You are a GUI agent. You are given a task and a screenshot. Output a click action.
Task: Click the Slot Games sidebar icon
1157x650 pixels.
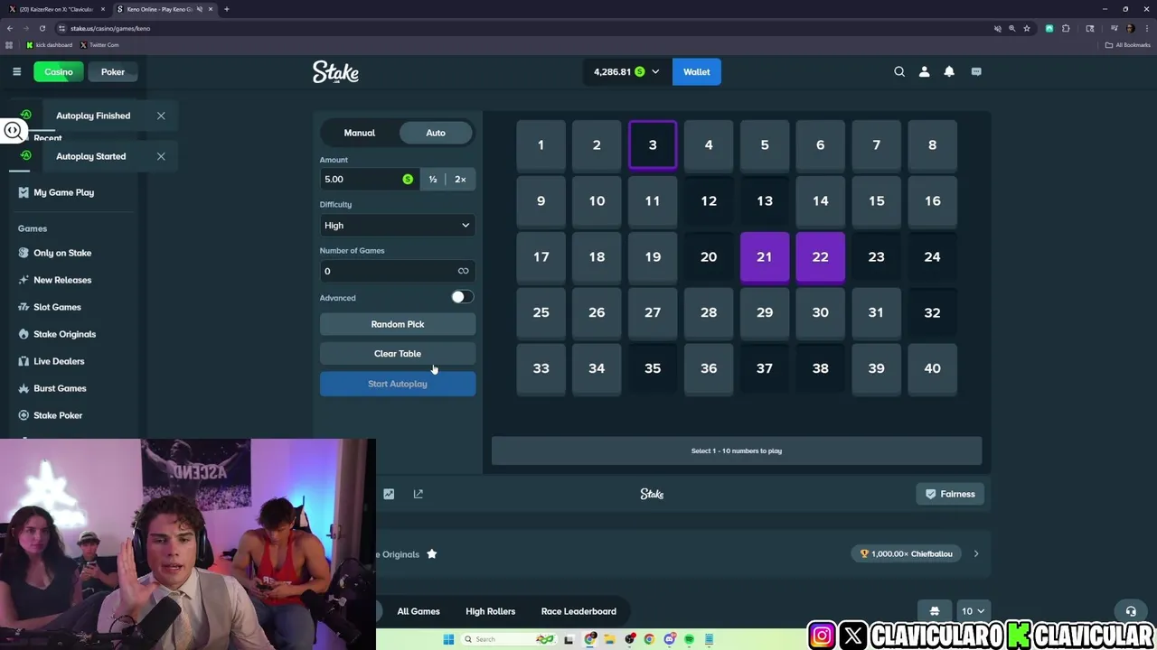(24, 307)
